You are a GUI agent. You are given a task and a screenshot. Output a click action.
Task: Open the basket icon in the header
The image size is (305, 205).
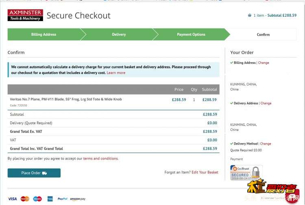(x=250, y=15)
